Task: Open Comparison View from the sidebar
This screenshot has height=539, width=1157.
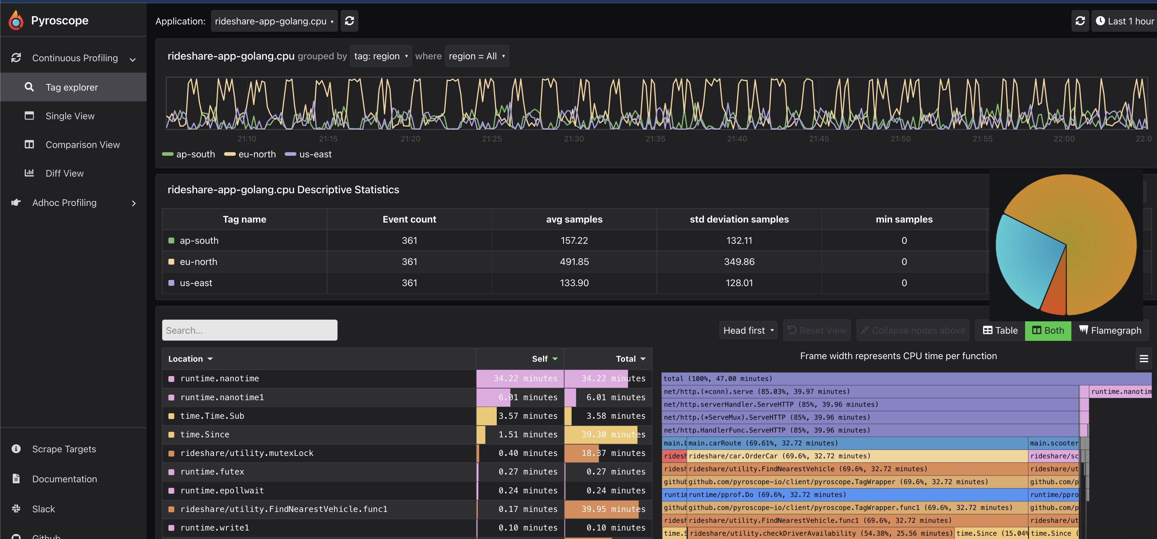Action: click(83, 144)
